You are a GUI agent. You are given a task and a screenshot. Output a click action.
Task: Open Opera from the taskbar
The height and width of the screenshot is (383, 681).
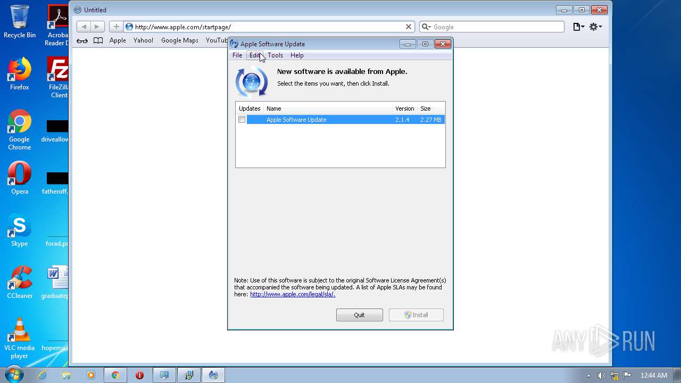139,375
